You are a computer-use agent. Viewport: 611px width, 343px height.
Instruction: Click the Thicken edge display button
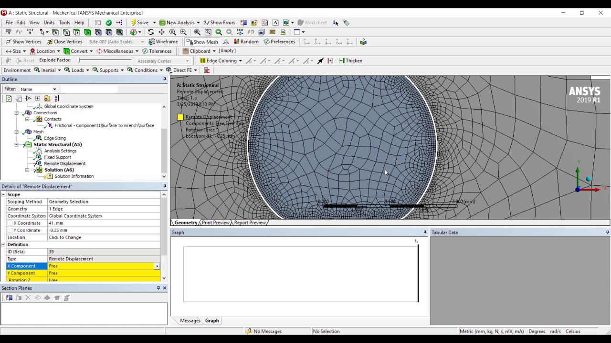click(350, 61)
